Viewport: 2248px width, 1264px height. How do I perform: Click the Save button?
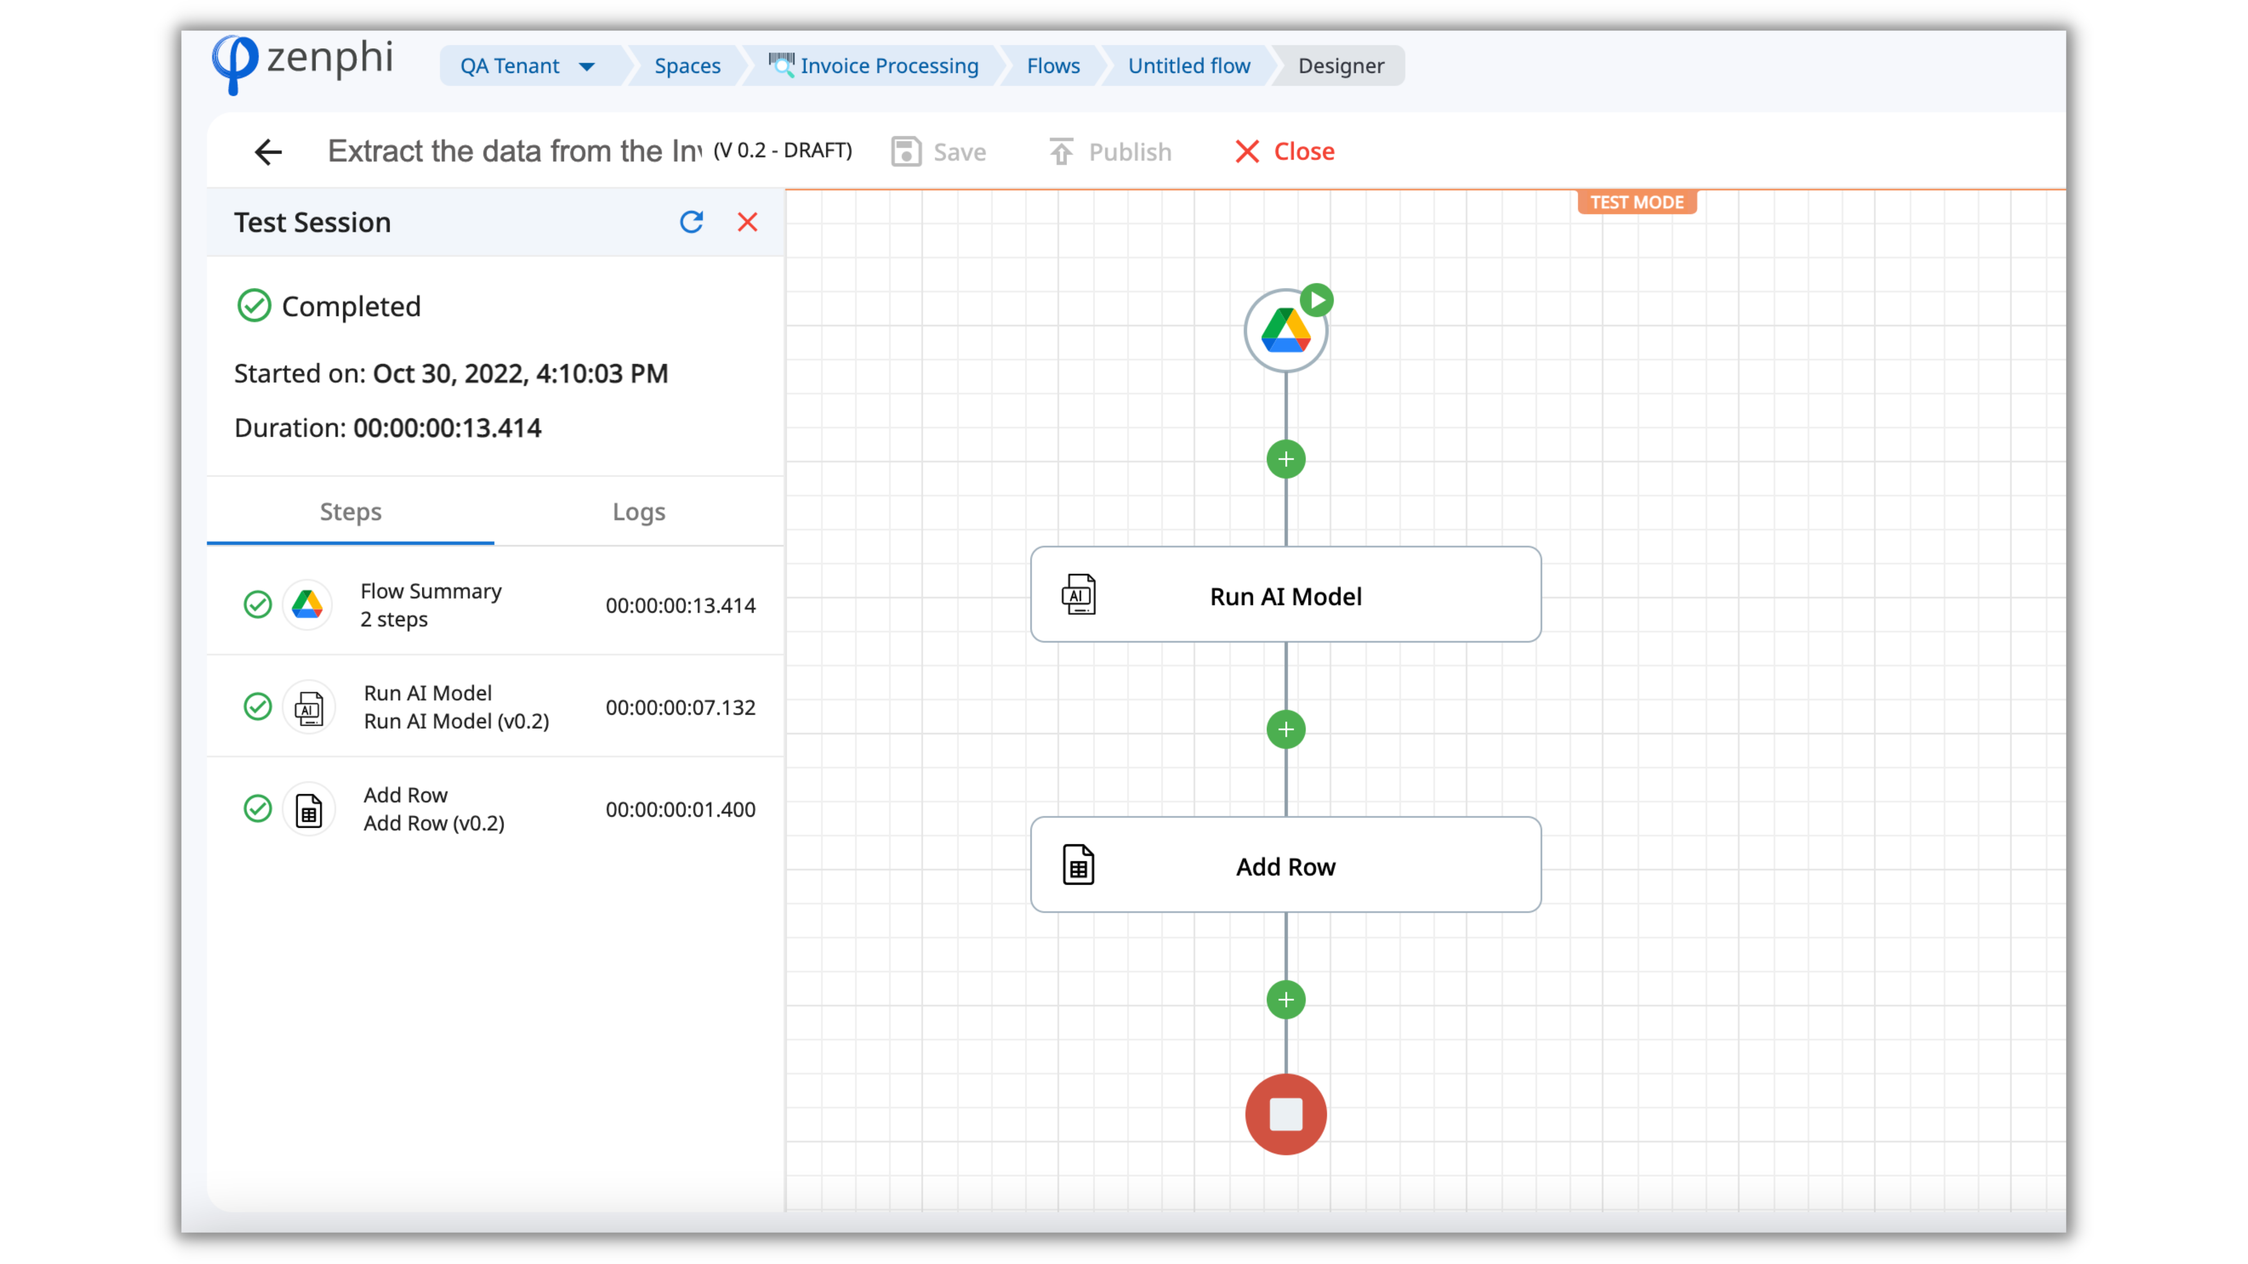click(x=939, y=152)
